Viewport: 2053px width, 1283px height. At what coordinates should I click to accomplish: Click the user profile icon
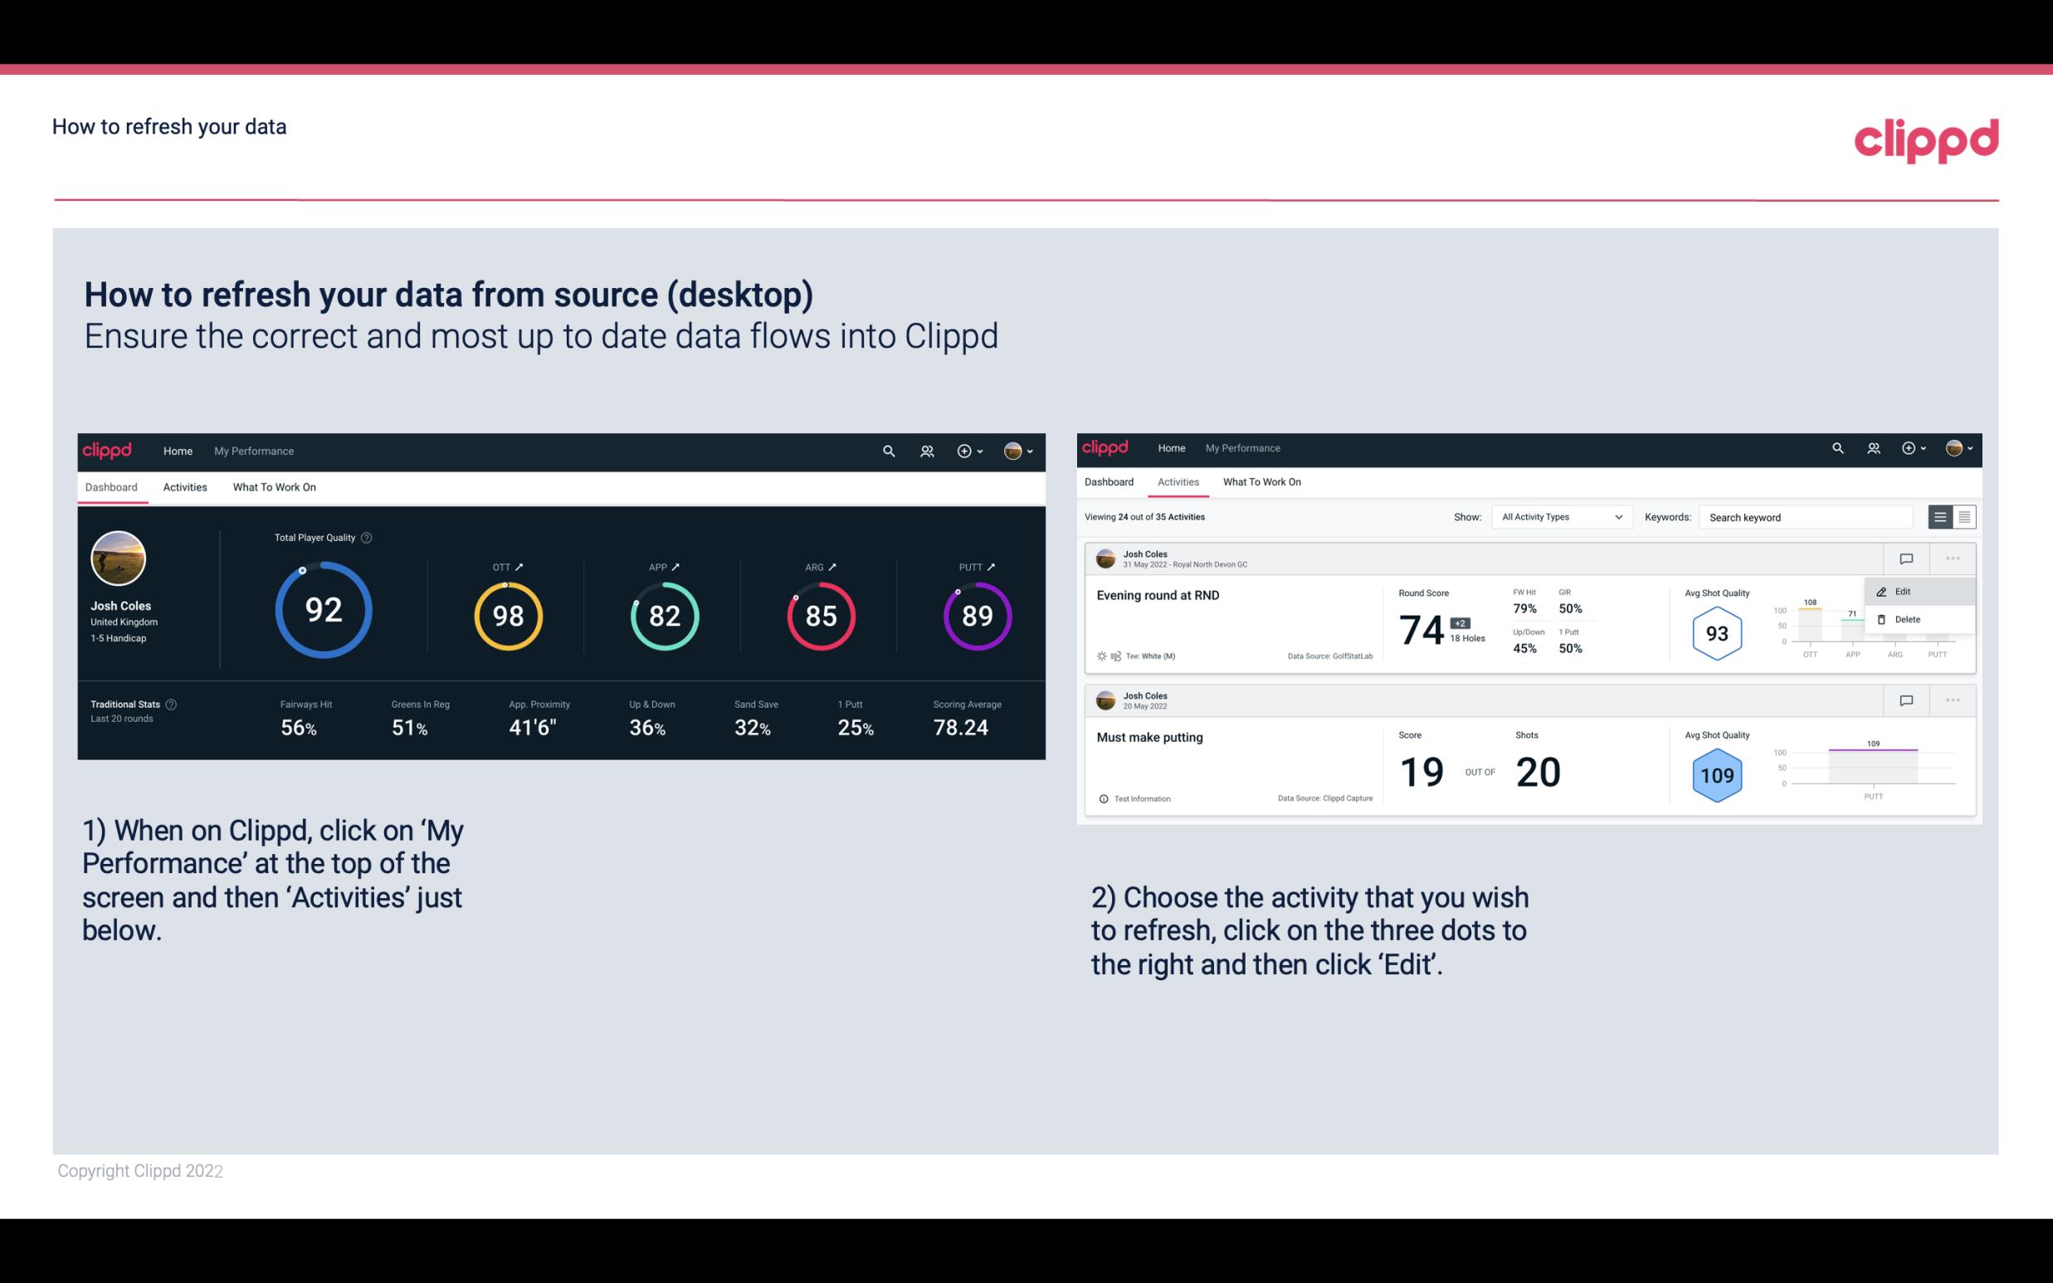click(x=1014, y=451)
